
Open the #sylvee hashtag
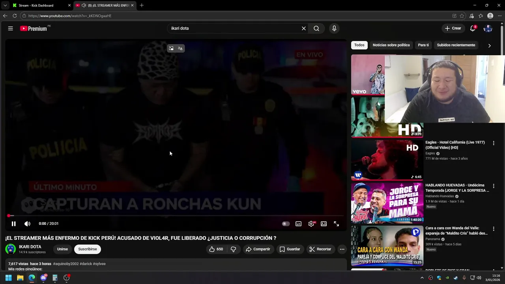(99, 264)
